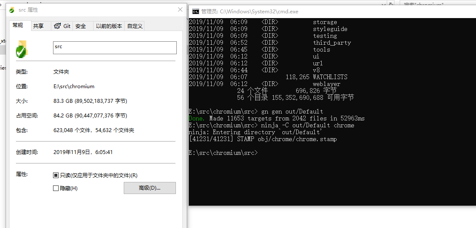Click the location value E:\src\chromium
This screenshot has height=228, width=476.
tap(74, 86)
